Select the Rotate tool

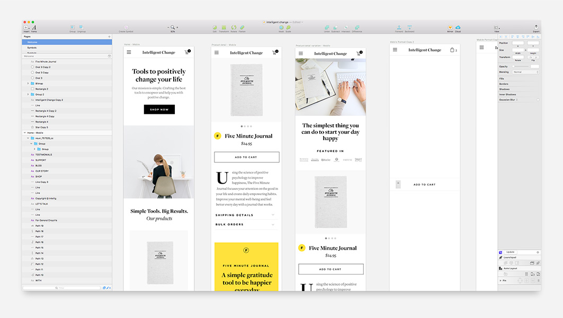(x=234, y=27)
